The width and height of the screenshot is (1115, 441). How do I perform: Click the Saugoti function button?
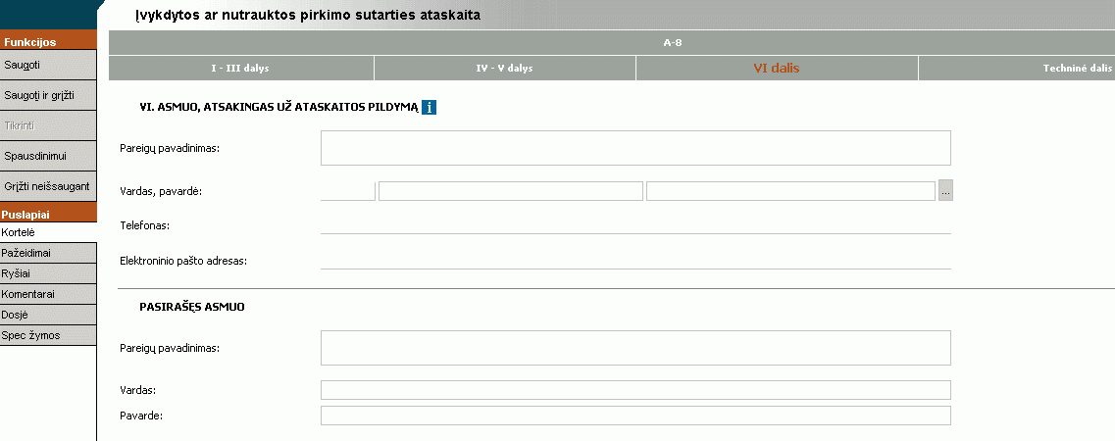(48, 65)
